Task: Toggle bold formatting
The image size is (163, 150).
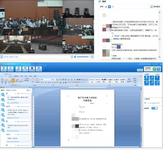Action: coord(42,83)
